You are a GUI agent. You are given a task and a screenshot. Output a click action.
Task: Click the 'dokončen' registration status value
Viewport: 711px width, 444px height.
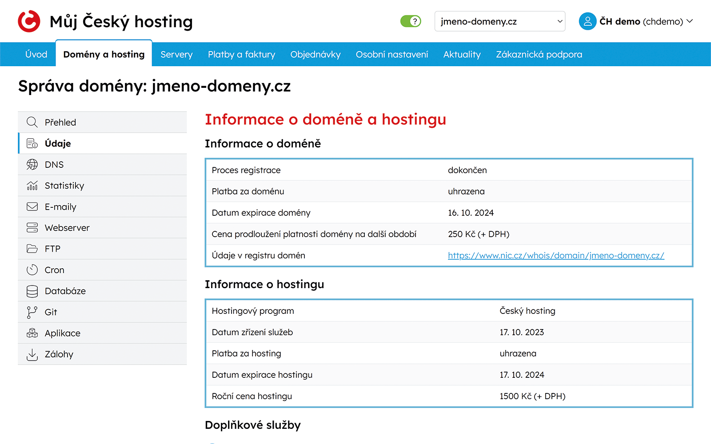tap(467, 170)
